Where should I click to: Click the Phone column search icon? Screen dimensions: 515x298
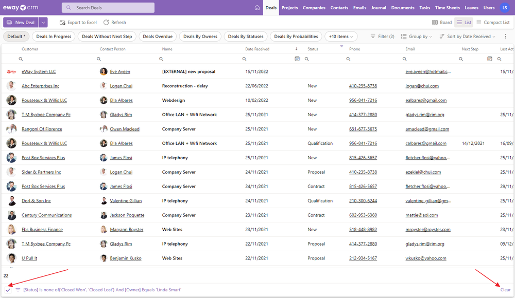click(348, 59)
